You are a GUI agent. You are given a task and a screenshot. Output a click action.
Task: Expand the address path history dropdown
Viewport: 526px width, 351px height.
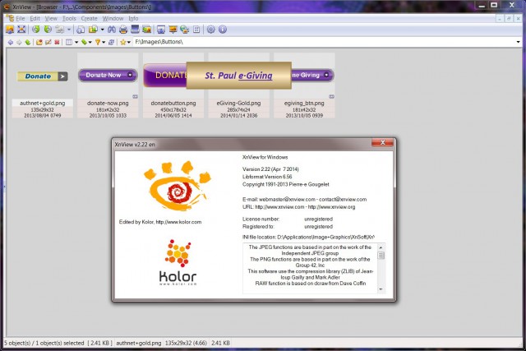519,42
